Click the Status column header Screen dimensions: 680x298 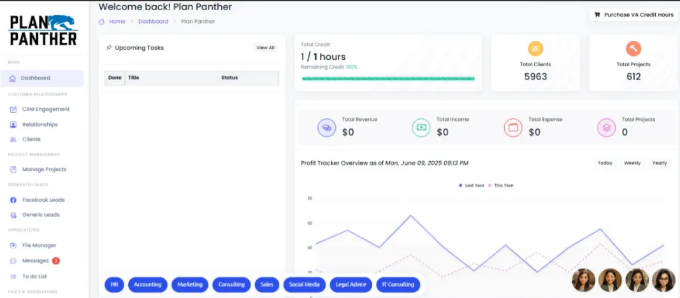[x=248, y=78]
